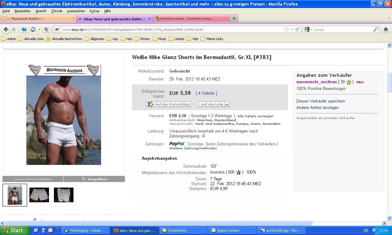Click the PayPal logo
The height and width of the screenshot is (235, 392).
177,144
